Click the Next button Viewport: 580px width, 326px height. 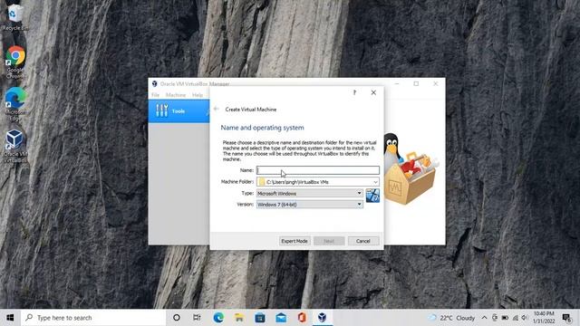point(329,241)
